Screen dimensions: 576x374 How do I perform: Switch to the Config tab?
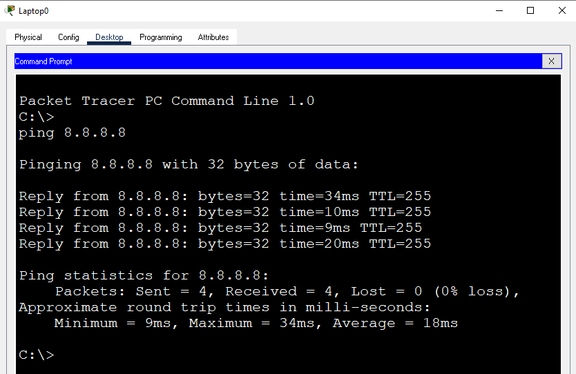pos(68,37)
